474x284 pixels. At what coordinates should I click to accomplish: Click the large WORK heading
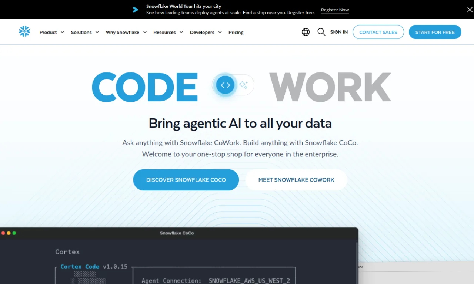pos(330,87)
